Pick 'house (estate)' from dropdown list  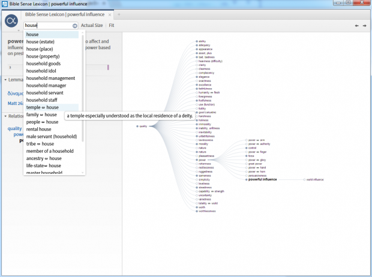pyautogui.click(x=41, y=42)
